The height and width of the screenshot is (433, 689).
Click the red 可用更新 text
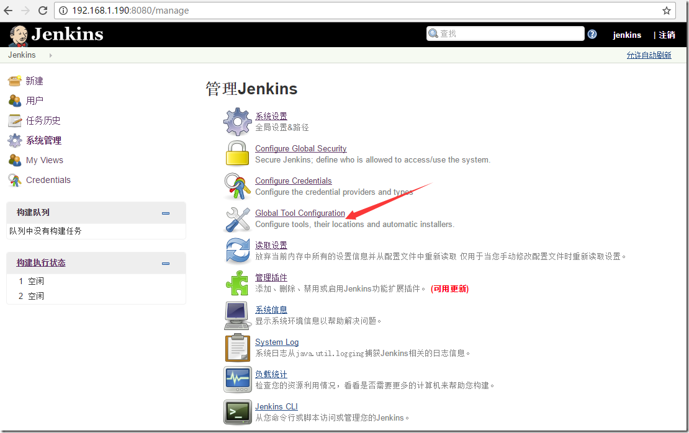449,289
